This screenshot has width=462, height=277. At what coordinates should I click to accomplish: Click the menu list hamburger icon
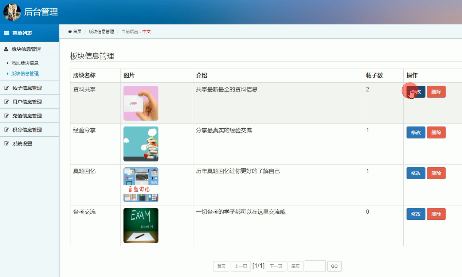click(7, 33)
